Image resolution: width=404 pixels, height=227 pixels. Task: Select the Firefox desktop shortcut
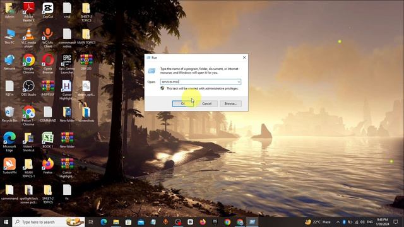pos(48,166)
